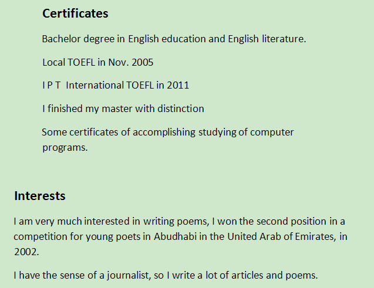Click the year "2011"
This screenshot has height=288, width=374.
pos(178,85)
